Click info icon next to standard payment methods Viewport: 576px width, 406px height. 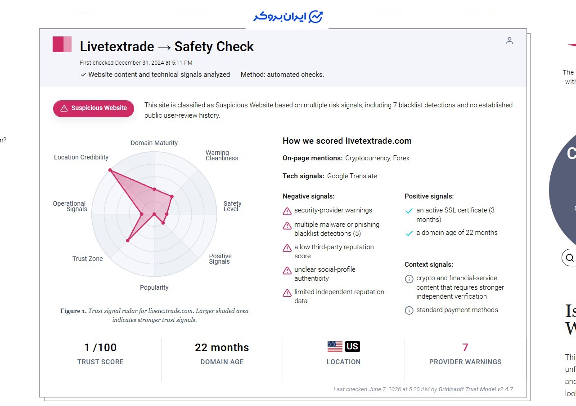tap(409, 310)
